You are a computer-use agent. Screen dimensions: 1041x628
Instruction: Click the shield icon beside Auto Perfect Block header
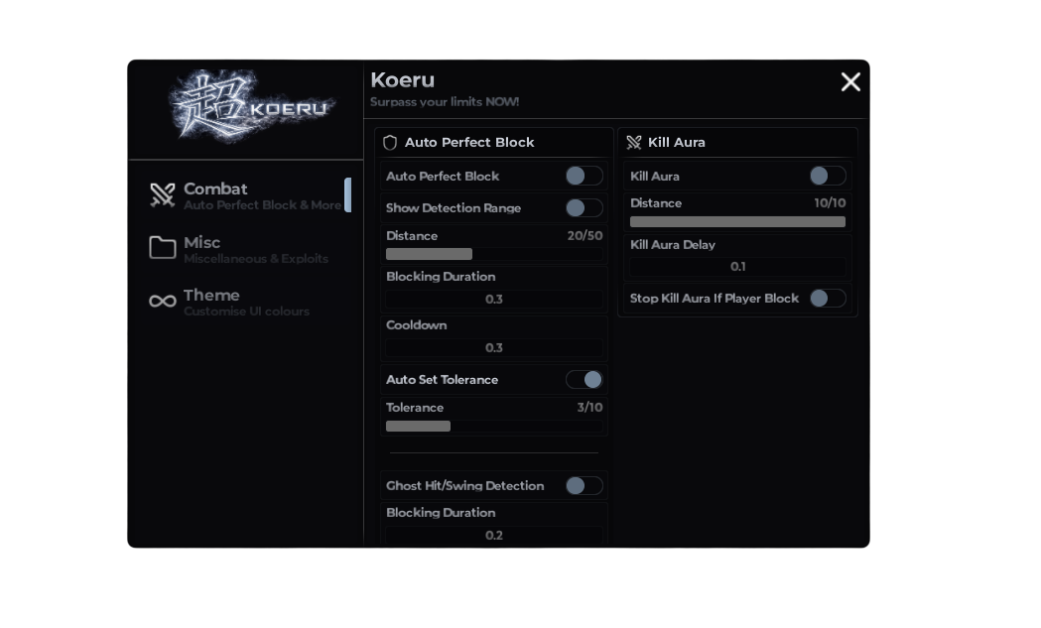coord(390,143)
